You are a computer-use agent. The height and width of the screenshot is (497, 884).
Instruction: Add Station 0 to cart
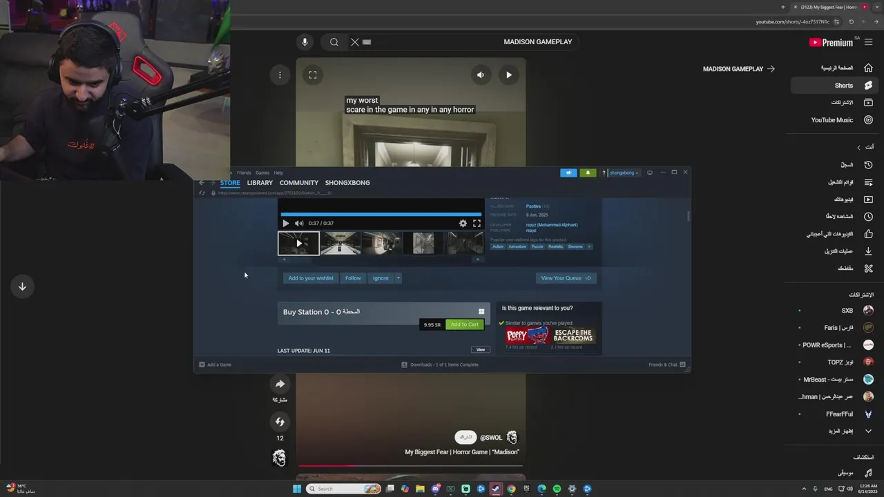pos(464,324)
